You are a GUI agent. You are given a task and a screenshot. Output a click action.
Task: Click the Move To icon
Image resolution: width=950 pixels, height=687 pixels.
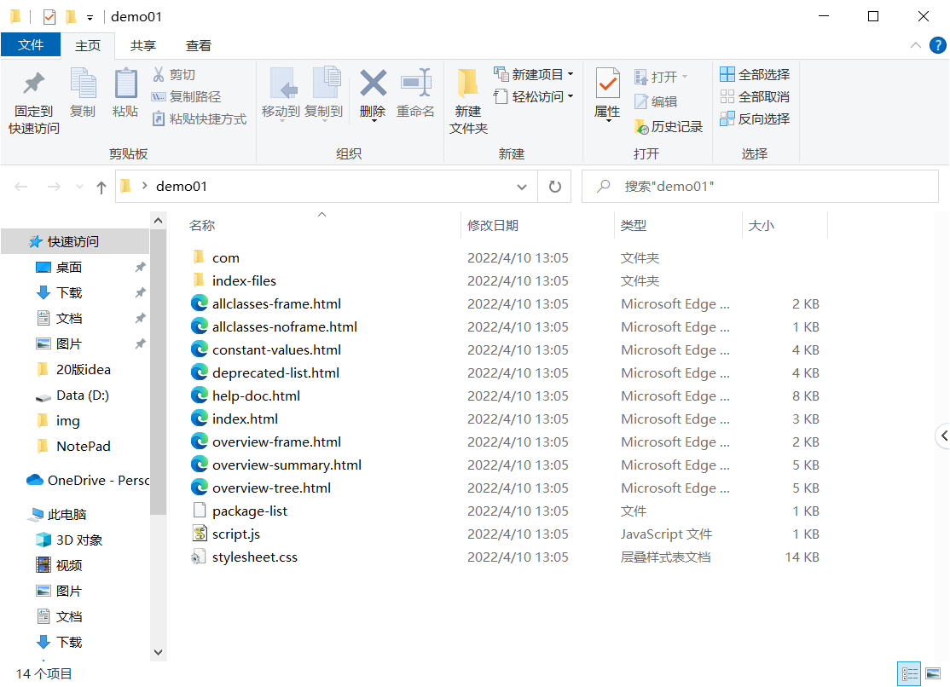coord(283,84)
